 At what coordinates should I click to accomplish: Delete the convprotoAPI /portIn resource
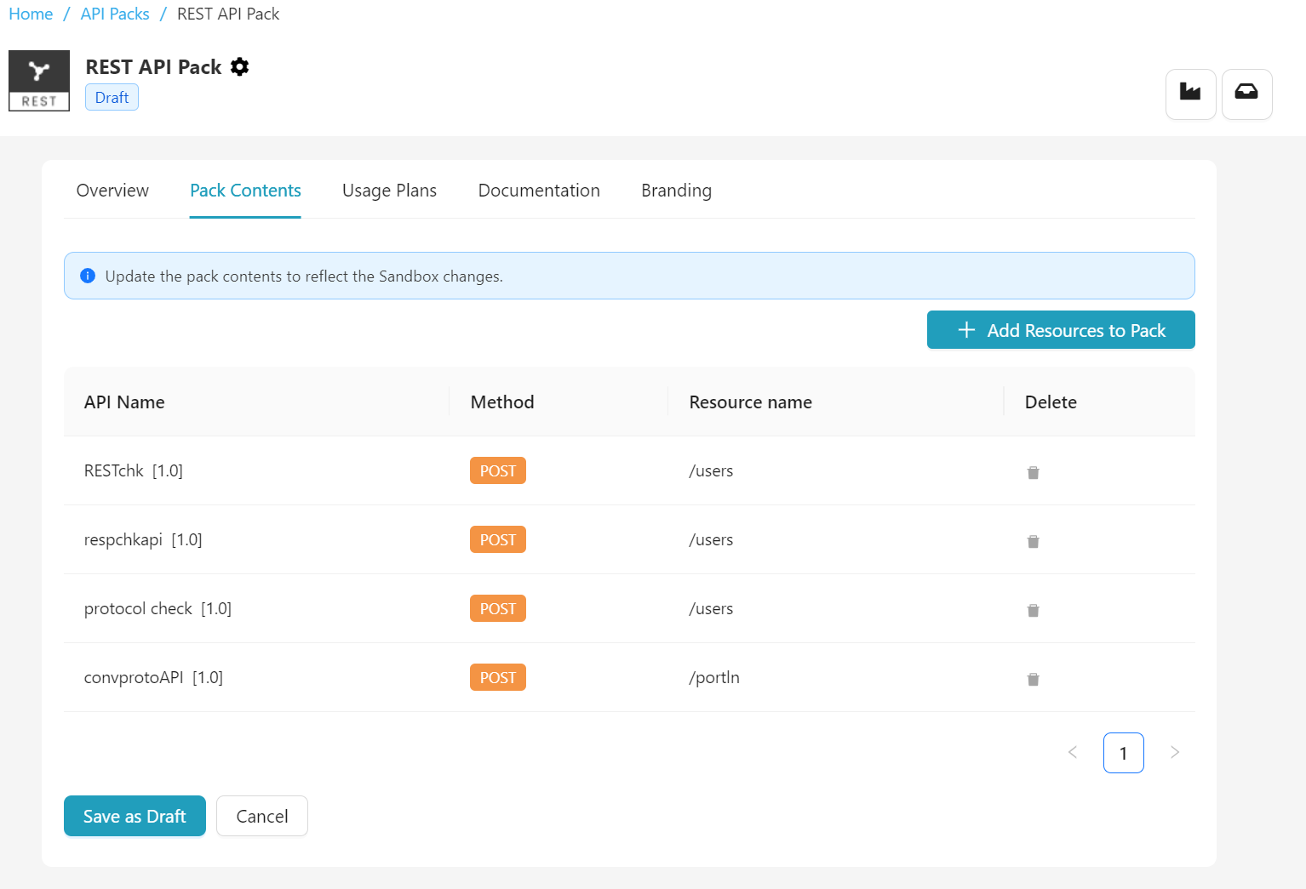click(1033, 679)
